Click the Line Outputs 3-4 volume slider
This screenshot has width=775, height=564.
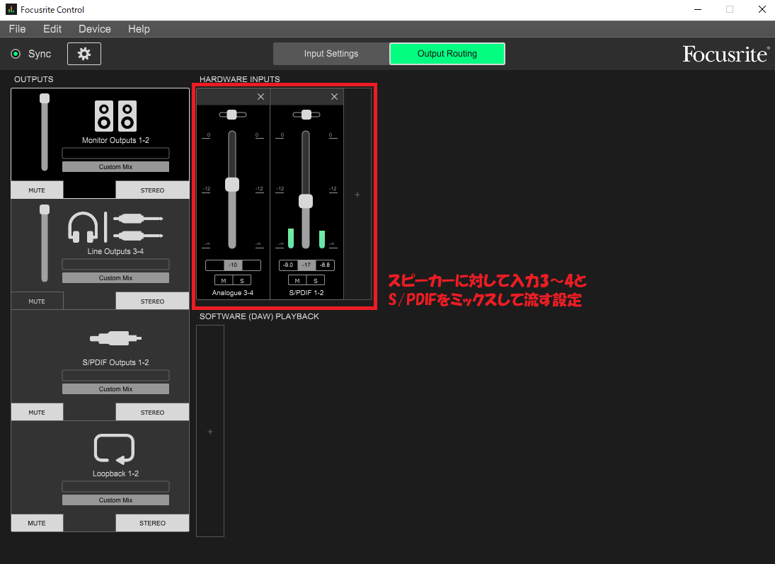pos(45,243)
